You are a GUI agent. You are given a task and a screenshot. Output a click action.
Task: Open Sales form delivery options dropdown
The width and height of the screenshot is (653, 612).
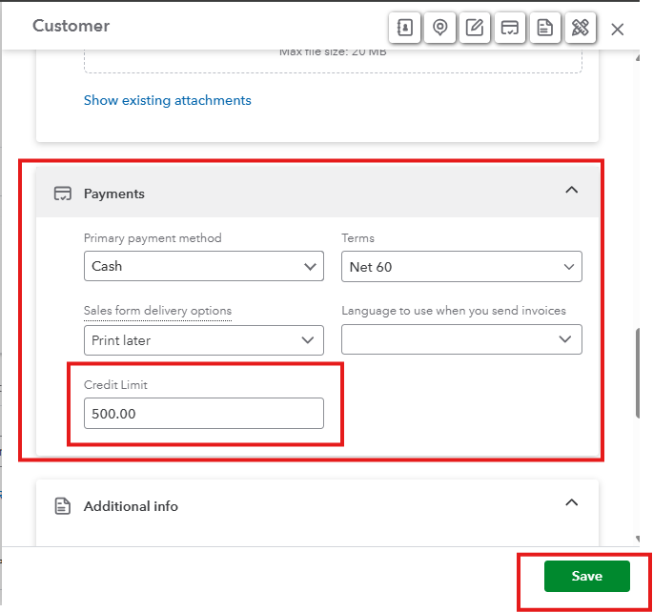point(204,339)
